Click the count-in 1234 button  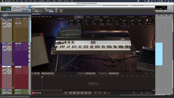click(x=90, y=93)
